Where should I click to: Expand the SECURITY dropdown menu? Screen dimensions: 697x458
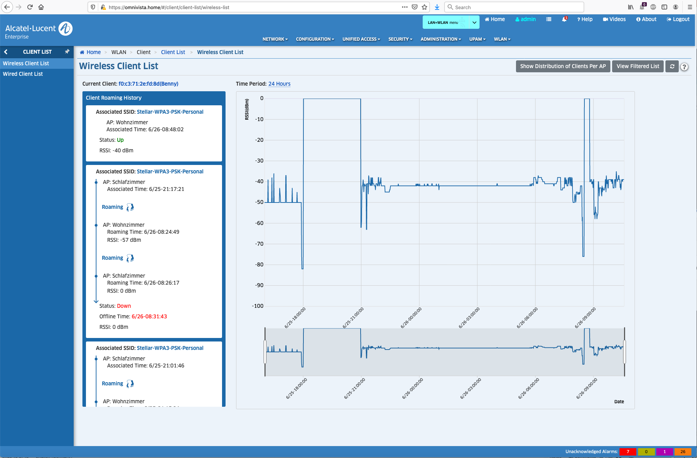click(x=400, y=39)
